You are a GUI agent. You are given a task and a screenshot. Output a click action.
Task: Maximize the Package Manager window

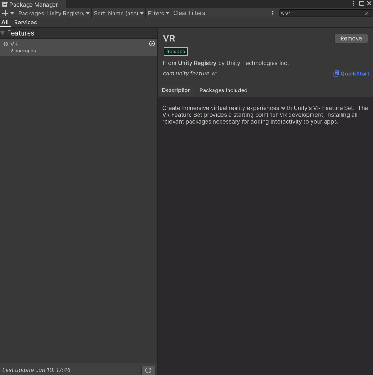[x=362, y=3]
